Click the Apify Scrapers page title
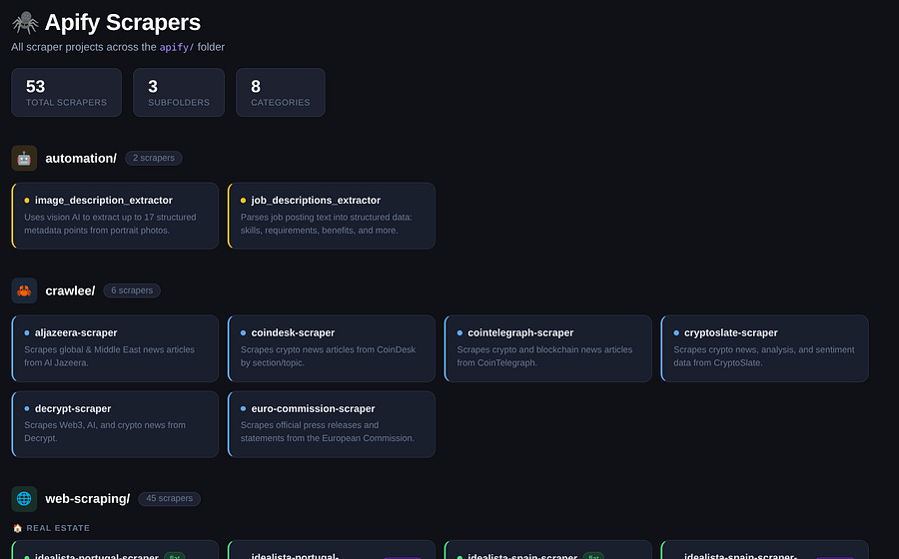Viewport: 899px width, 559px height. pyautogui.click(x=123, y=22)
